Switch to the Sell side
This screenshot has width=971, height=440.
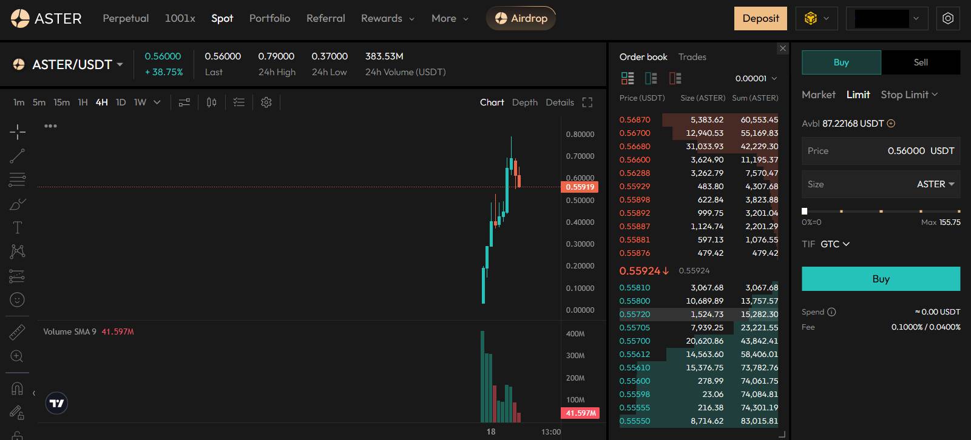coord(921,62)
